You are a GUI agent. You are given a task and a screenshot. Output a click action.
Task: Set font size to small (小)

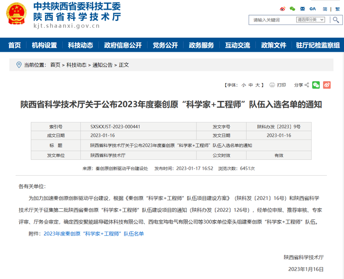(x=243, y=85)
